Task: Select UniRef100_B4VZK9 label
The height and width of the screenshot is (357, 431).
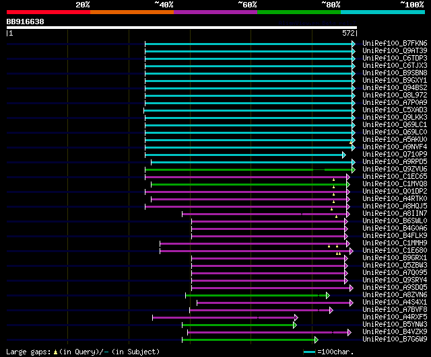Action: (395, 332)
